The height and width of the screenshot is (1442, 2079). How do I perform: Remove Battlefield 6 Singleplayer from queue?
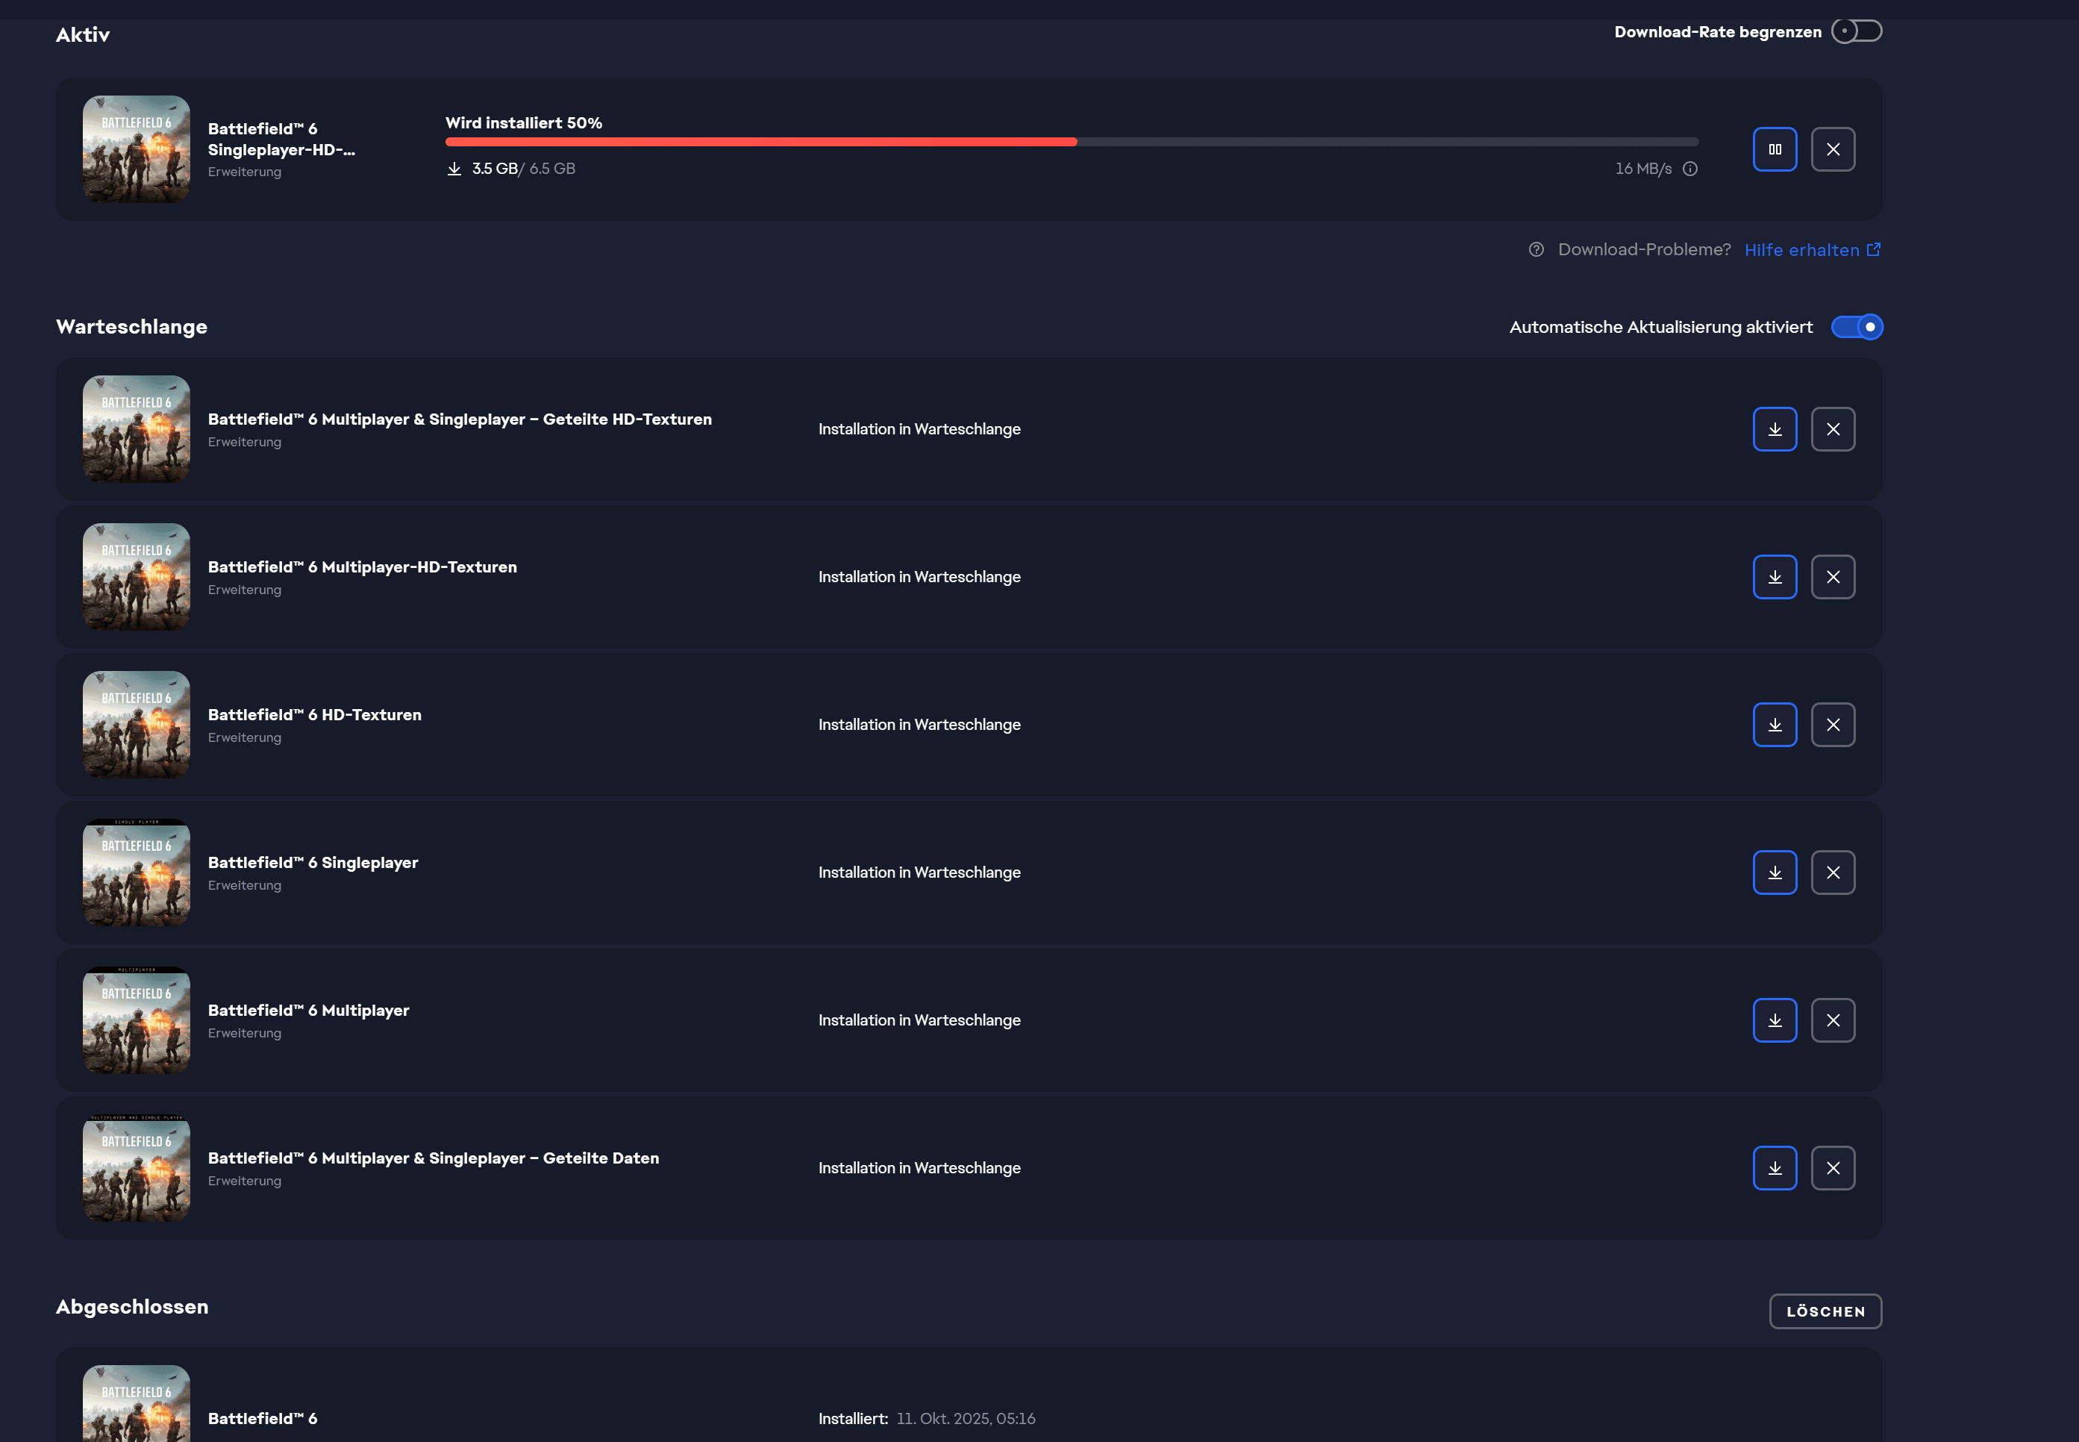tap(1833, 872)
